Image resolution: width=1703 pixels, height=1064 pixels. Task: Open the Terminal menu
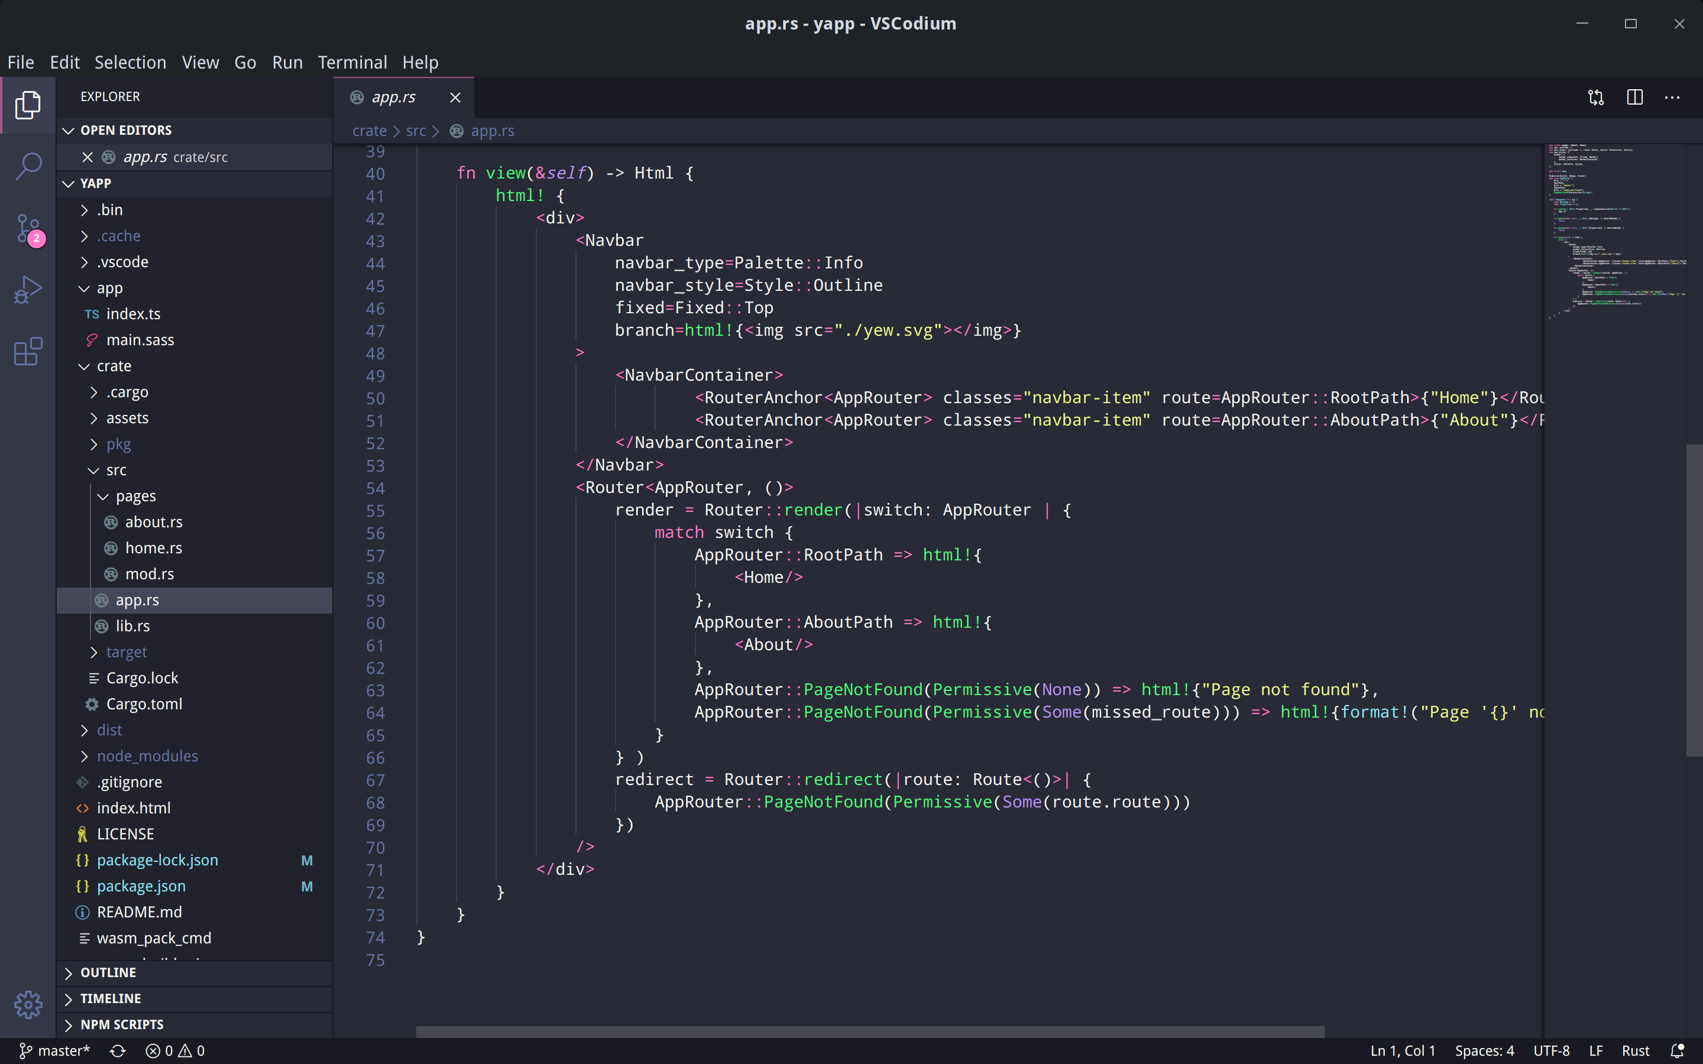[x=352, y=63]
